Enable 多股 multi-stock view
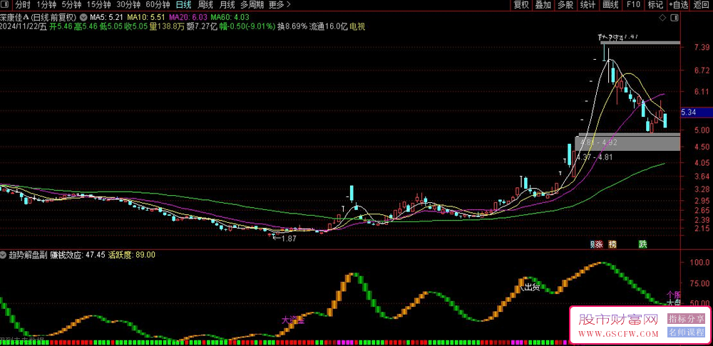 (x=565, y=5)
